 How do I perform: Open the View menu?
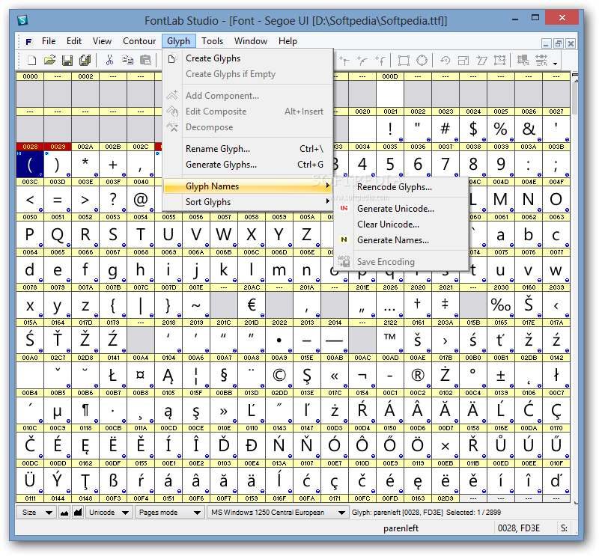pyautogui.click(x=102, y=41)
